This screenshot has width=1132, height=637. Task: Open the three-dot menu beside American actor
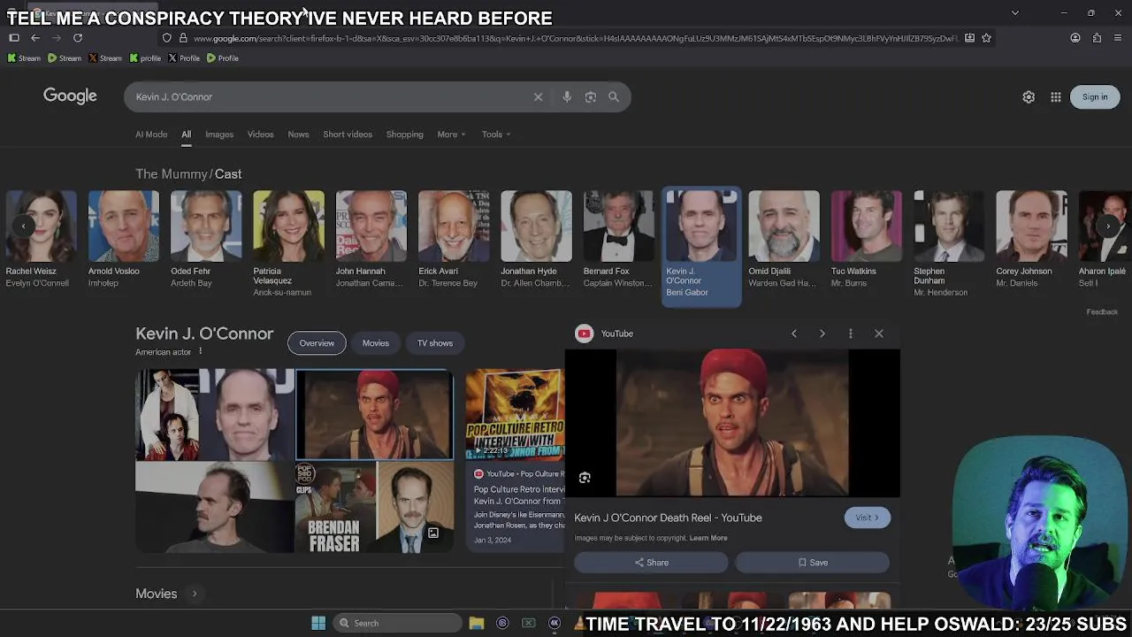point(200,352)
